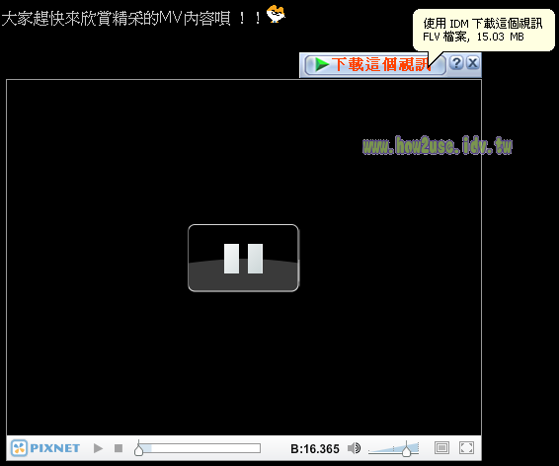Screen dimensions: 559x466
Task: Click the B:16.365 buffer time display
Action: click(x=315, y=449)
